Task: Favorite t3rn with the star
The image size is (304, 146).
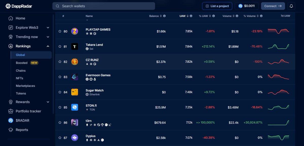Action: (60, 123)
